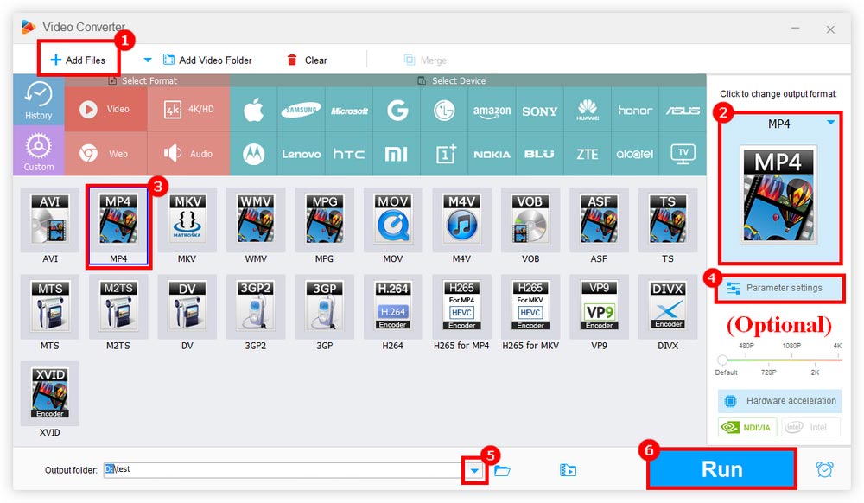Open the History tab
864x503 pixels.
[x=39, y=100]
